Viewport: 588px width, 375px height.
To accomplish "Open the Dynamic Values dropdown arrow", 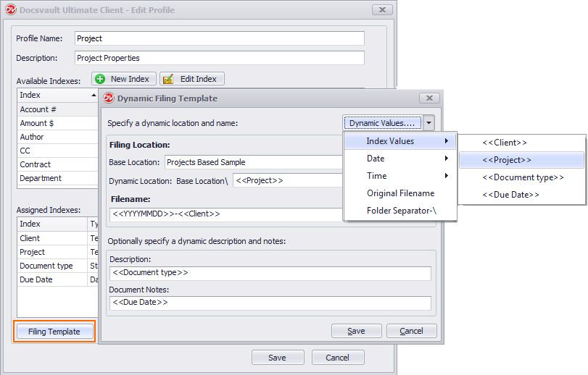I will (428, 123).
